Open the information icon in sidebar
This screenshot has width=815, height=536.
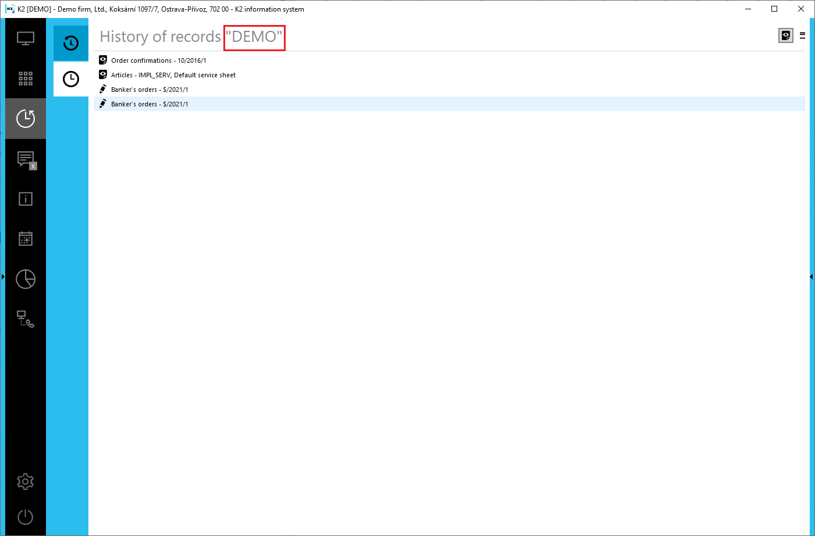tap(26, 199)
